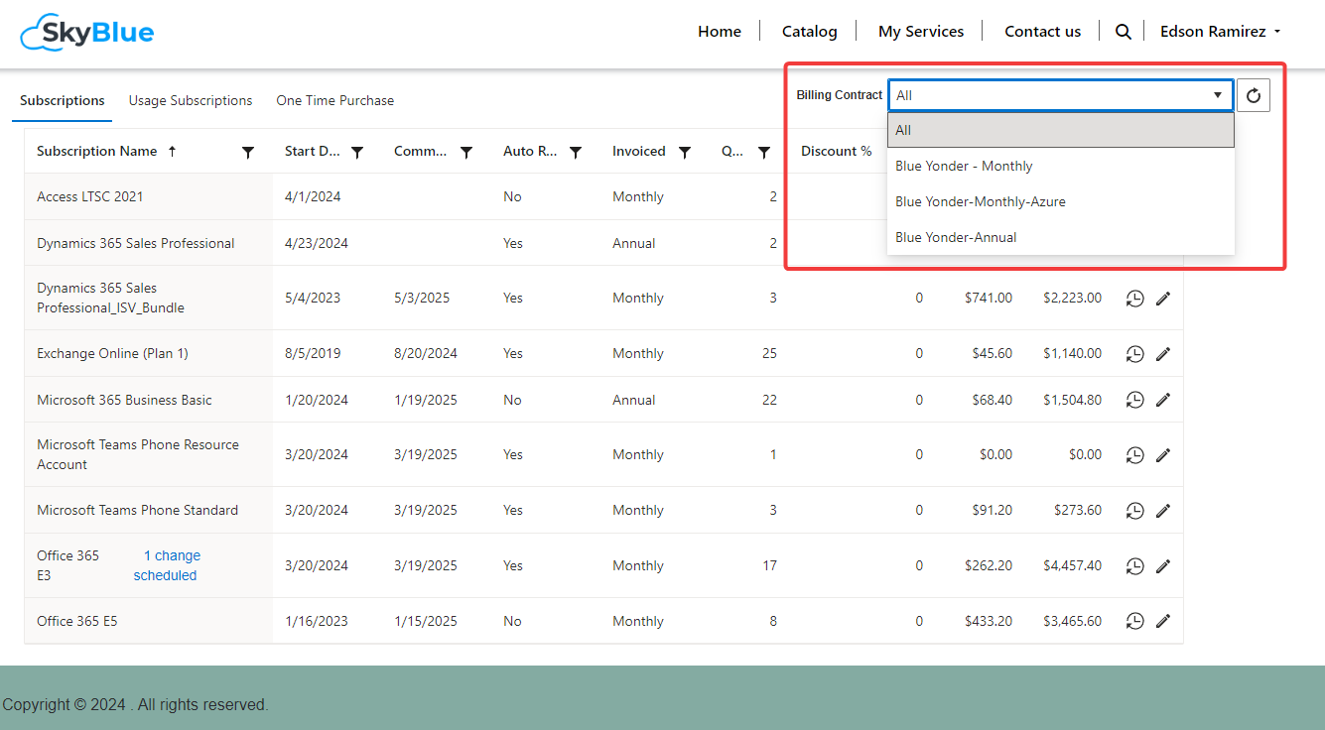The image size is (1325, 730).
Task: Sort by the Subscription Name header
Action: click(x=97, y=152)
